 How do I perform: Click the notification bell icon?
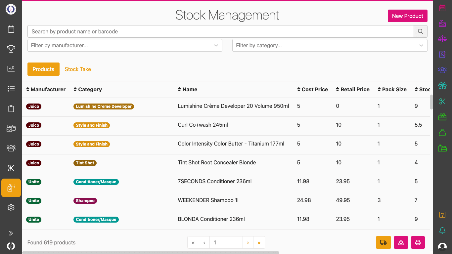pyautogui.click(x=442, y=231)
